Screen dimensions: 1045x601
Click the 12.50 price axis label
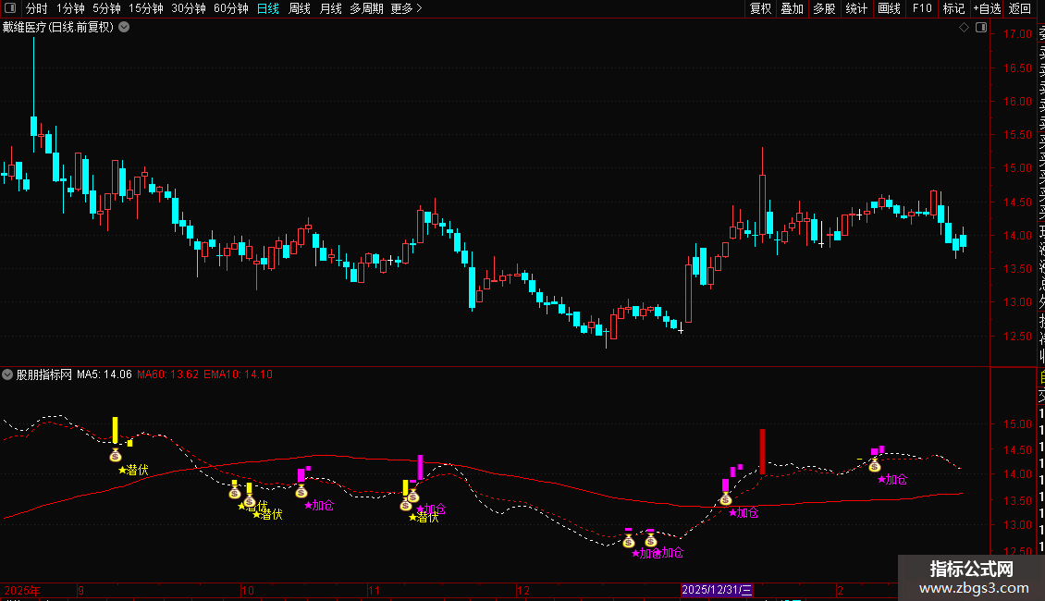pyautogui.click(x=1017, y=336)
